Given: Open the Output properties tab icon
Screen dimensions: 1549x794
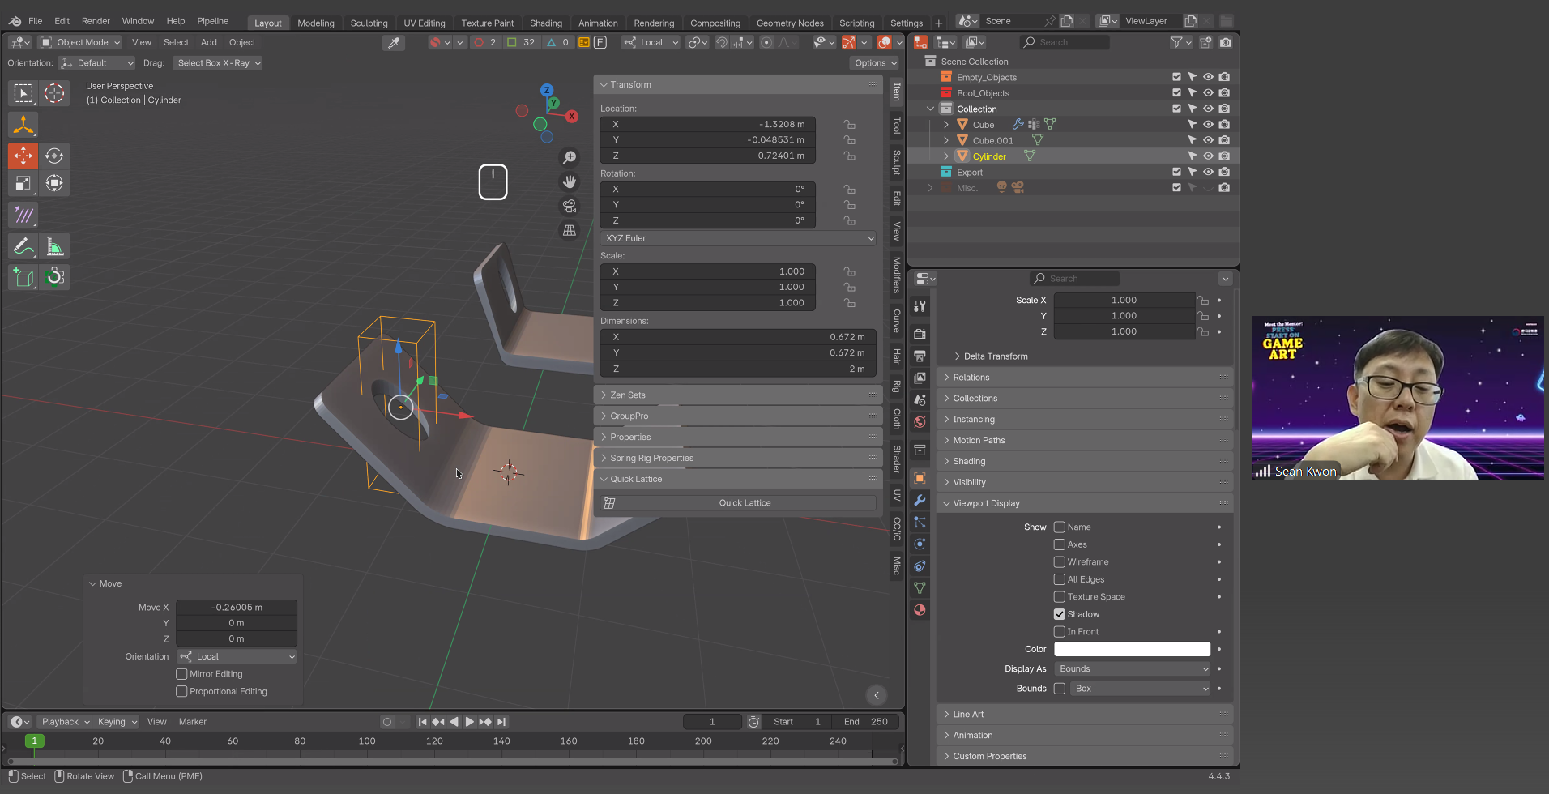Looking at the screenshot, I should 920,356.
